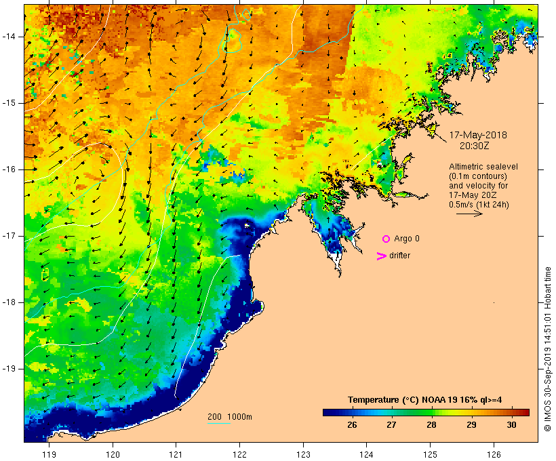Click the longitude axis label 119

point(49,454)
